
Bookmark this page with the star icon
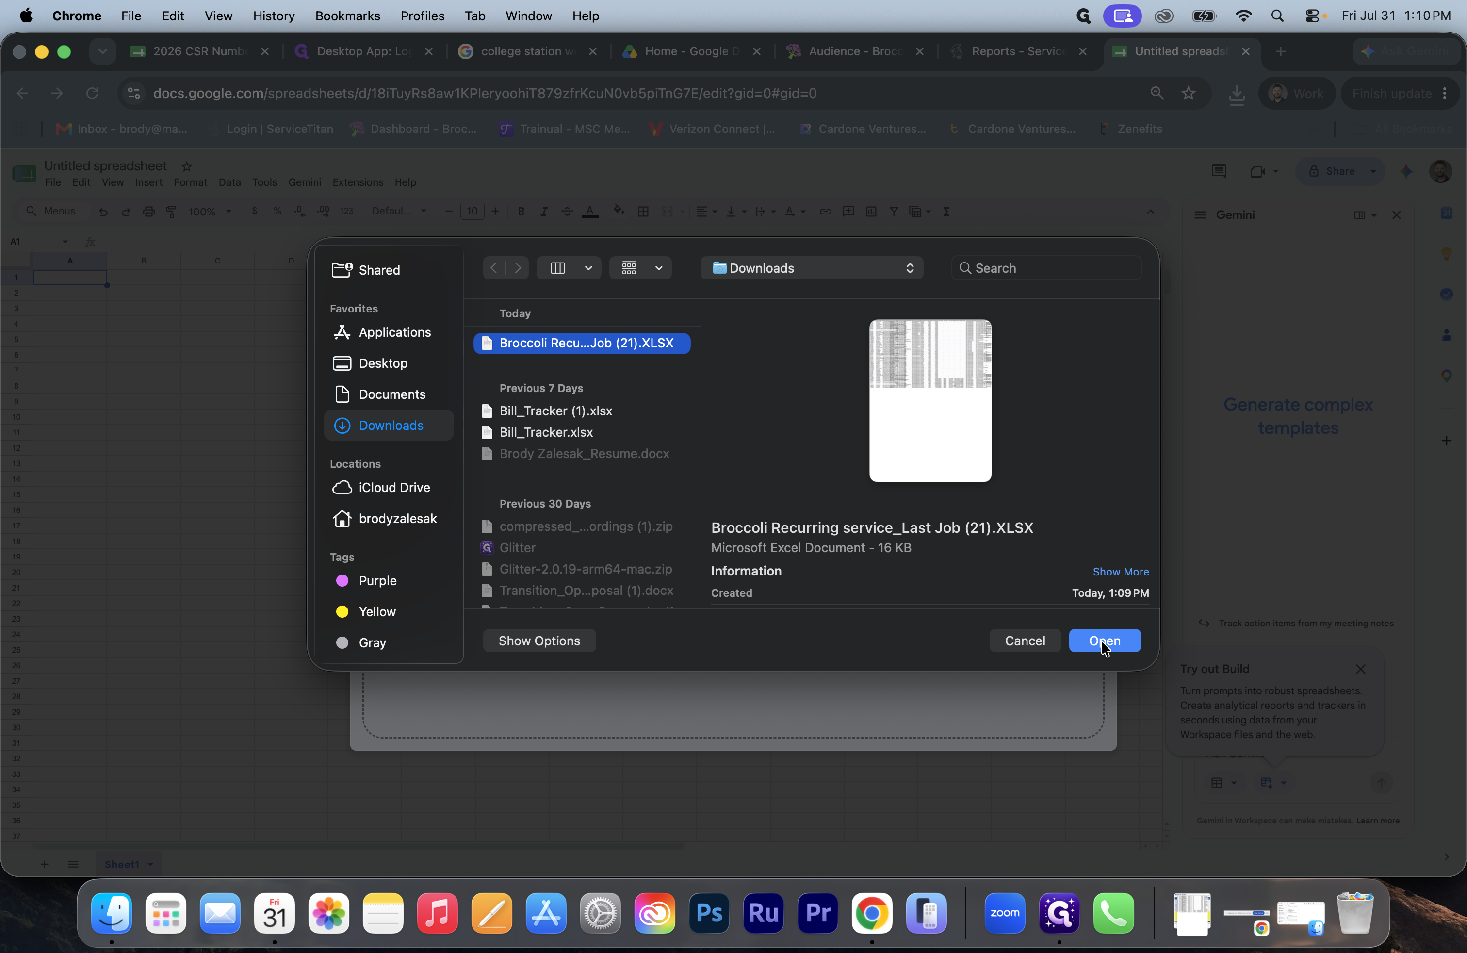(1189, 93)
